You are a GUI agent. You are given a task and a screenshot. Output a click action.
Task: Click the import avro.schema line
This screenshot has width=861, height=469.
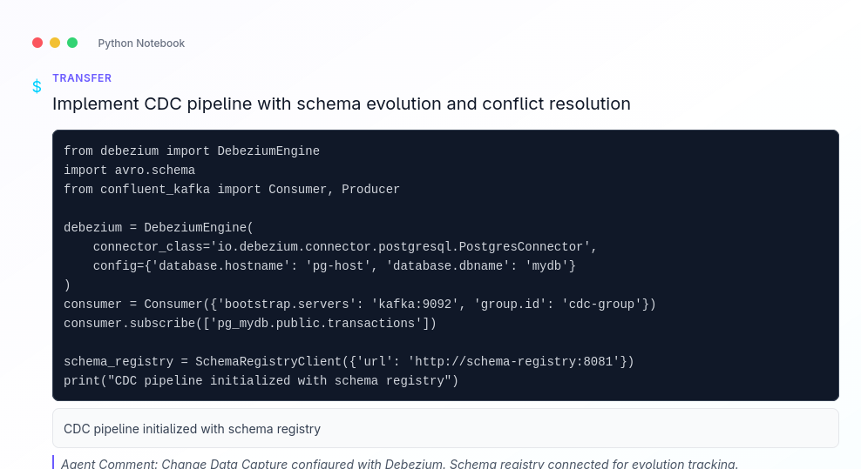click(129, 171)
